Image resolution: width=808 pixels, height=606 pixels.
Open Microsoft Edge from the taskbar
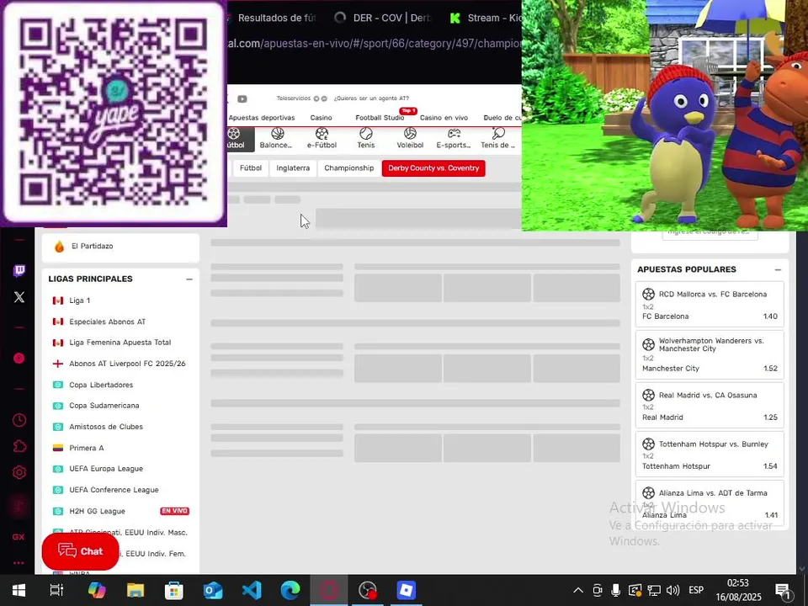coord(290,590)
